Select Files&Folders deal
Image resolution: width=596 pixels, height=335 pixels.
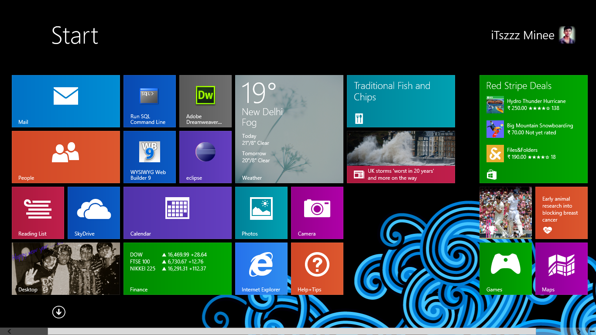click(521, 154)
